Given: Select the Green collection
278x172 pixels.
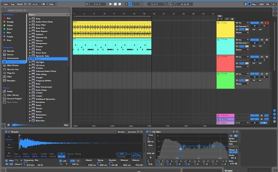Looking at the screenshot, I should click(x=9, y=29).
